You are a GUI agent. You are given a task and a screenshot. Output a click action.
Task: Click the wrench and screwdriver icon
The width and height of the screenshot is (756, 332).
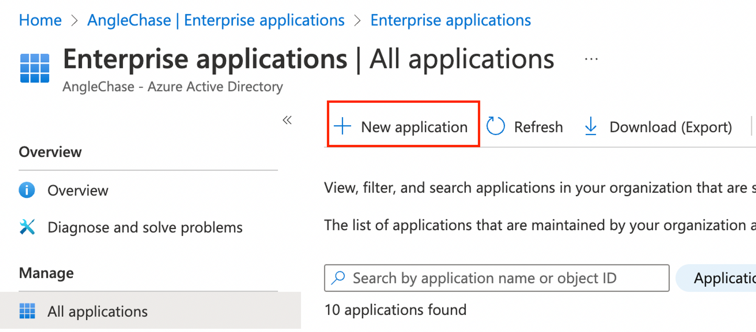27,227
